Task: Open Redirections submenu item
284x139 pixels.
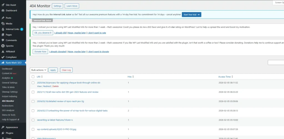Action: [7, 106]
